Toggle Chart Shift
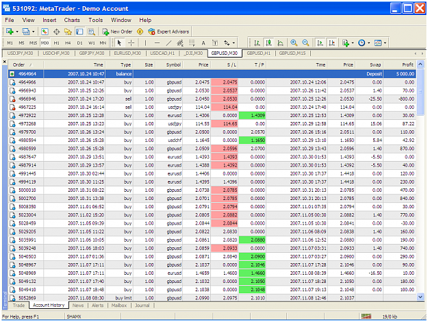Screen dimensions: 428x322 point(332,43)
